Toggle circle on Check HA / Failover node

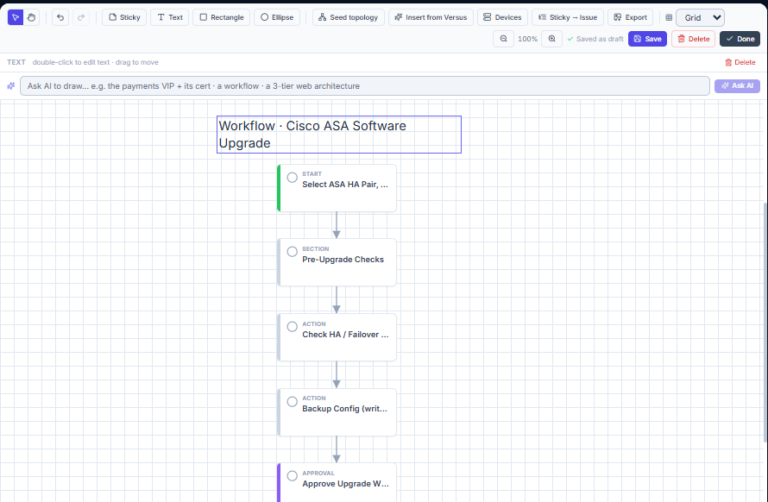click(x=292, y=327)
